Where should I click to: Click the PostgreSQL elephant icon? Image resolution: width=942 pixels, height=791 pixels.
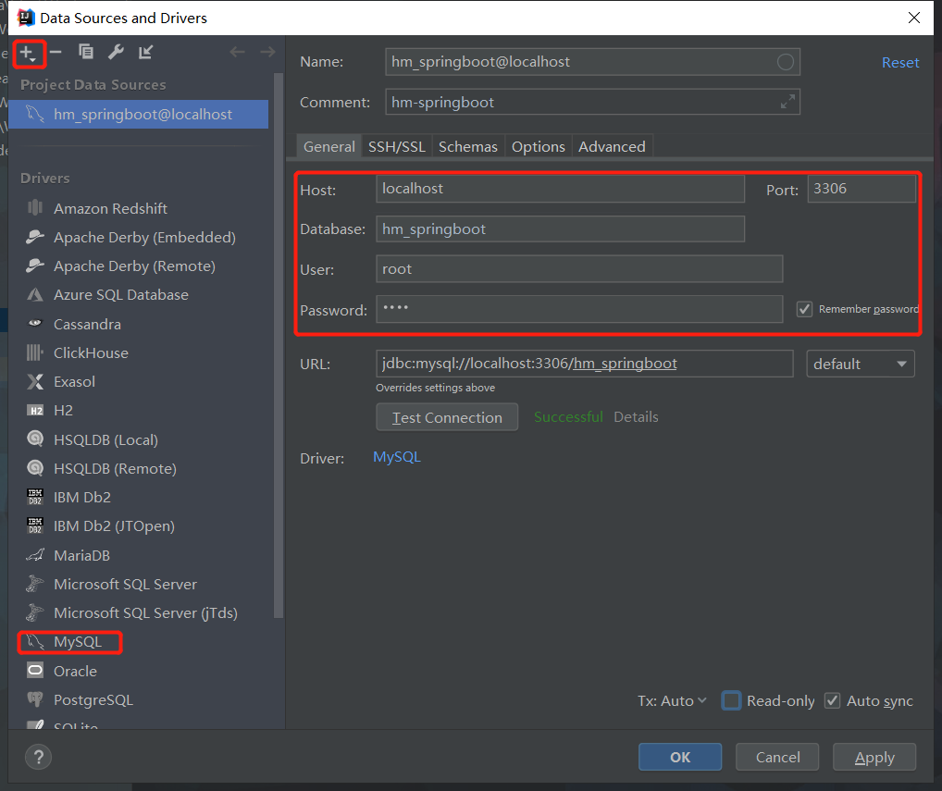(35, 699)
